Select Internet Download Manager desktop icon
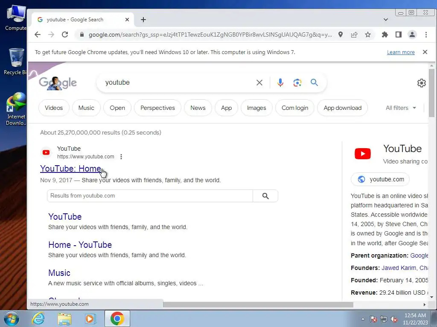 pyautogui.click(x=16, y=109)
